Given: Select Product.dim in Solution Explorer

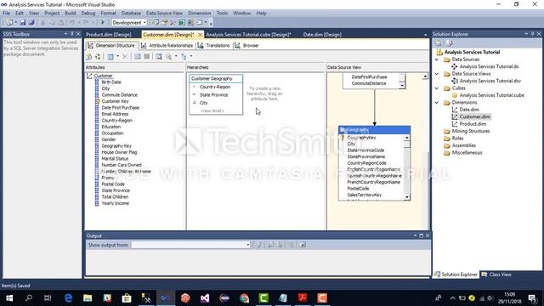Looking at the screenshot, I should point(473,124).
